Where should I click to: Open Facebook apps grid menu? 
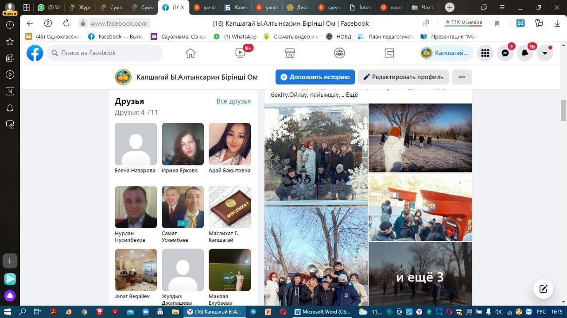(485, 53)
